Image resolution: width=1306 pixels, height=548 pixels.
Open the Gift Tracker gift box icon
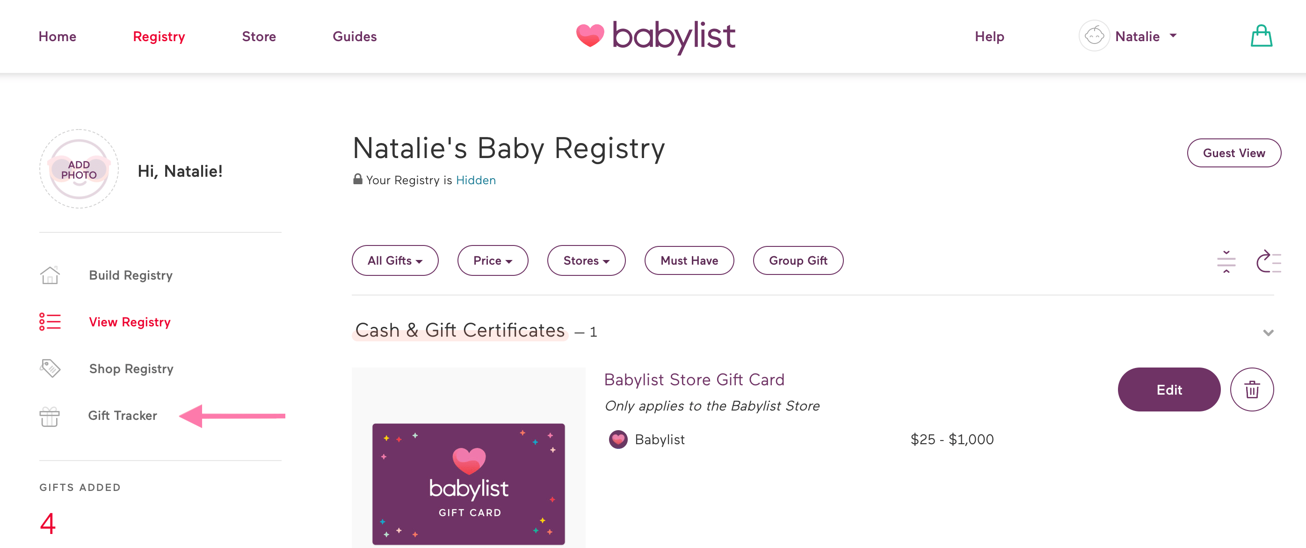tap(49, 416)
